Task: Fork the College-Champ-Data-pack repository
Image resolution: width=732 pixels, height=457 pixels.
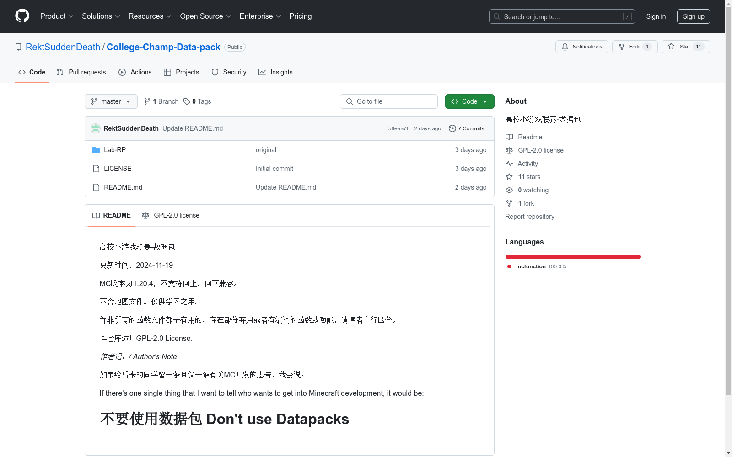Action: [x=635, y=47]
